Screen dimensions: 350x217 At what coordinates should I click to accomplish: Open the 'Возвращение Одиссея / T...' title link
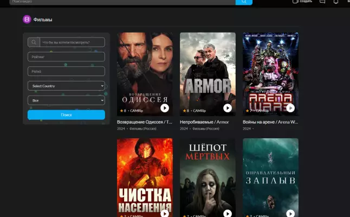pos(145,122)
